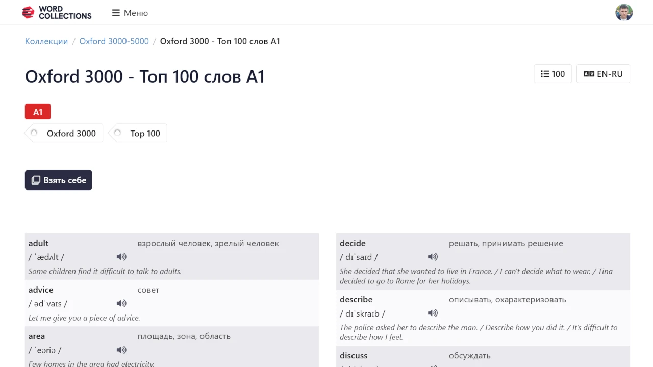This screenshot has width=653, height=367.
Task: Click translation решать, принимать решение
Action: coord(506,243)
